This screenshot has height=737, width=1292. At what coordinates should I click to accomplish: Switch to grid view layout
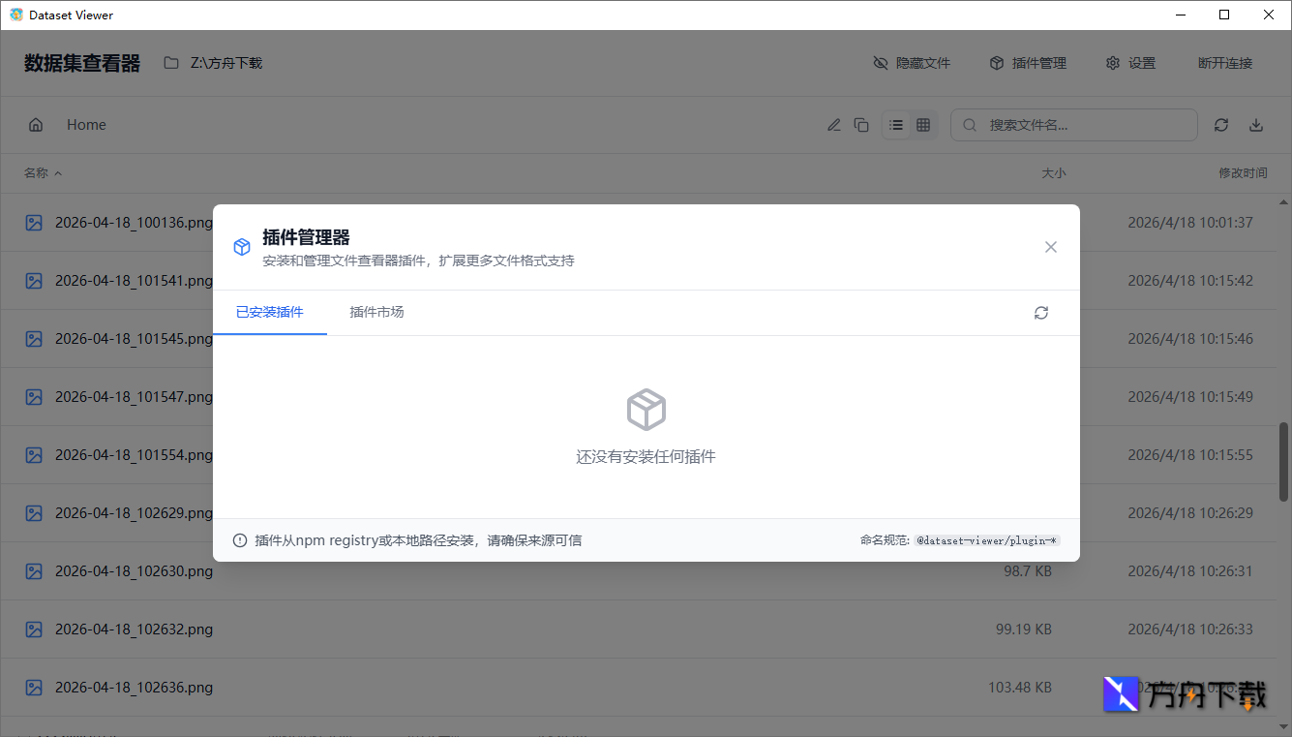click(922, 124)
